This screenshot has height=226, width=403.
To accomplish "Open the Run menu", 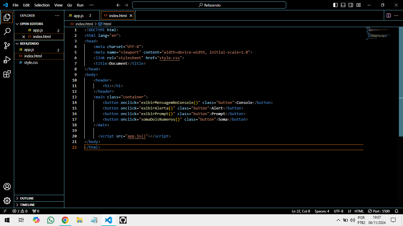I will (x=80, y=5).
